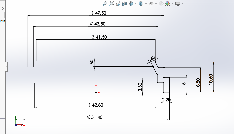Select the sketch origin point

[x=96, y=92]
